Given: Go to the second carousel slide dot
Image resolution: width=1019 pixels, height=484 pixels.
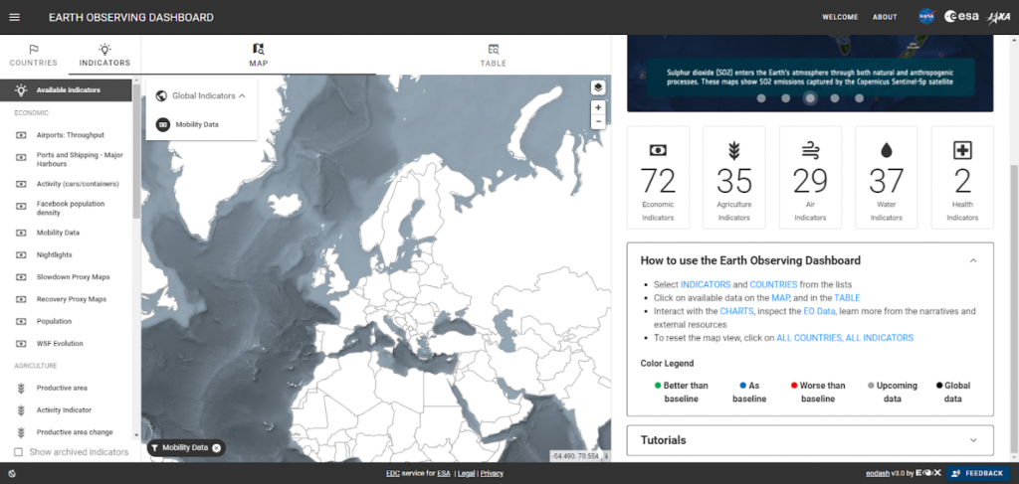Looking at the screenshot, I should click(x=786, y=98).
